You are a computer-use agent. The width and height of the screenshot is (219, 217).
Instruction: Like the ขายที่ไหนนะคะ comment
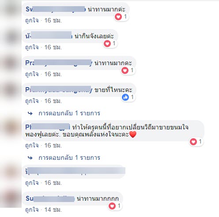[32, 101]
